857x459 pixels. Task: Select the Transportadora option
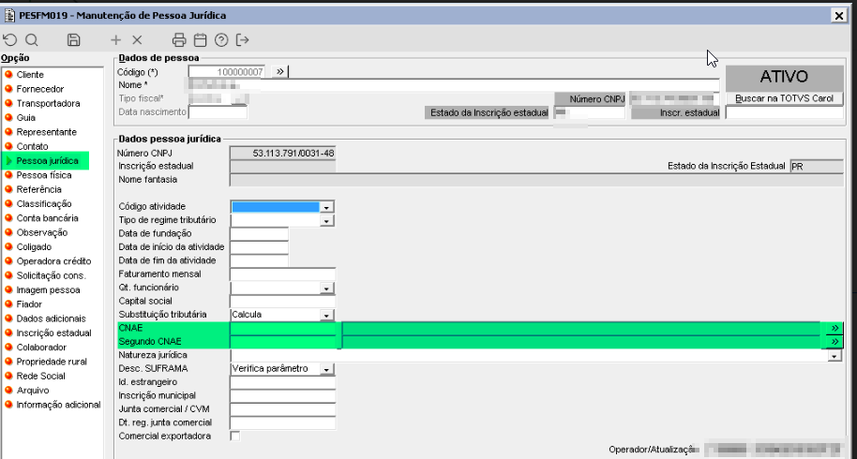[48, 103]
